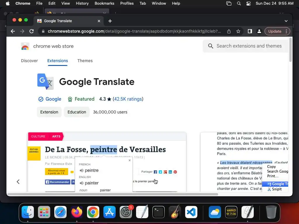Open the Chrome application menu

click(x=23, y=3)
